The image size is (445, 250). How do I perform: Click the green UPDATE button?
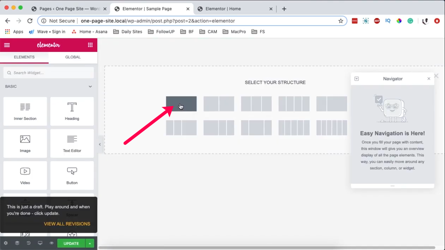coord(71,243)
